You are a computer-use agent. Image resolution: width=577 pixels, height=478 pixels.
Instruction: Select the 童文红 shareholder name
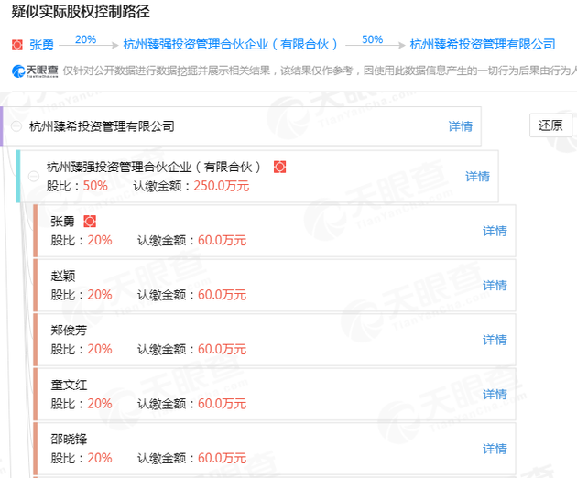click(x=69, y=385)
